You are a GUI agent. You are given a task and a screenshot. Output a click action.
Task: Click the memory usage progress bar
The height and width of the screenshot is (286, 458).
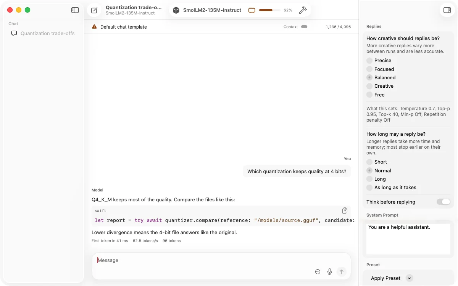click(269, 10)
